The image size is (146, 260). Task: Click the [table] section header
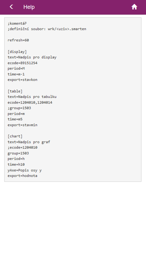point(15,91)
